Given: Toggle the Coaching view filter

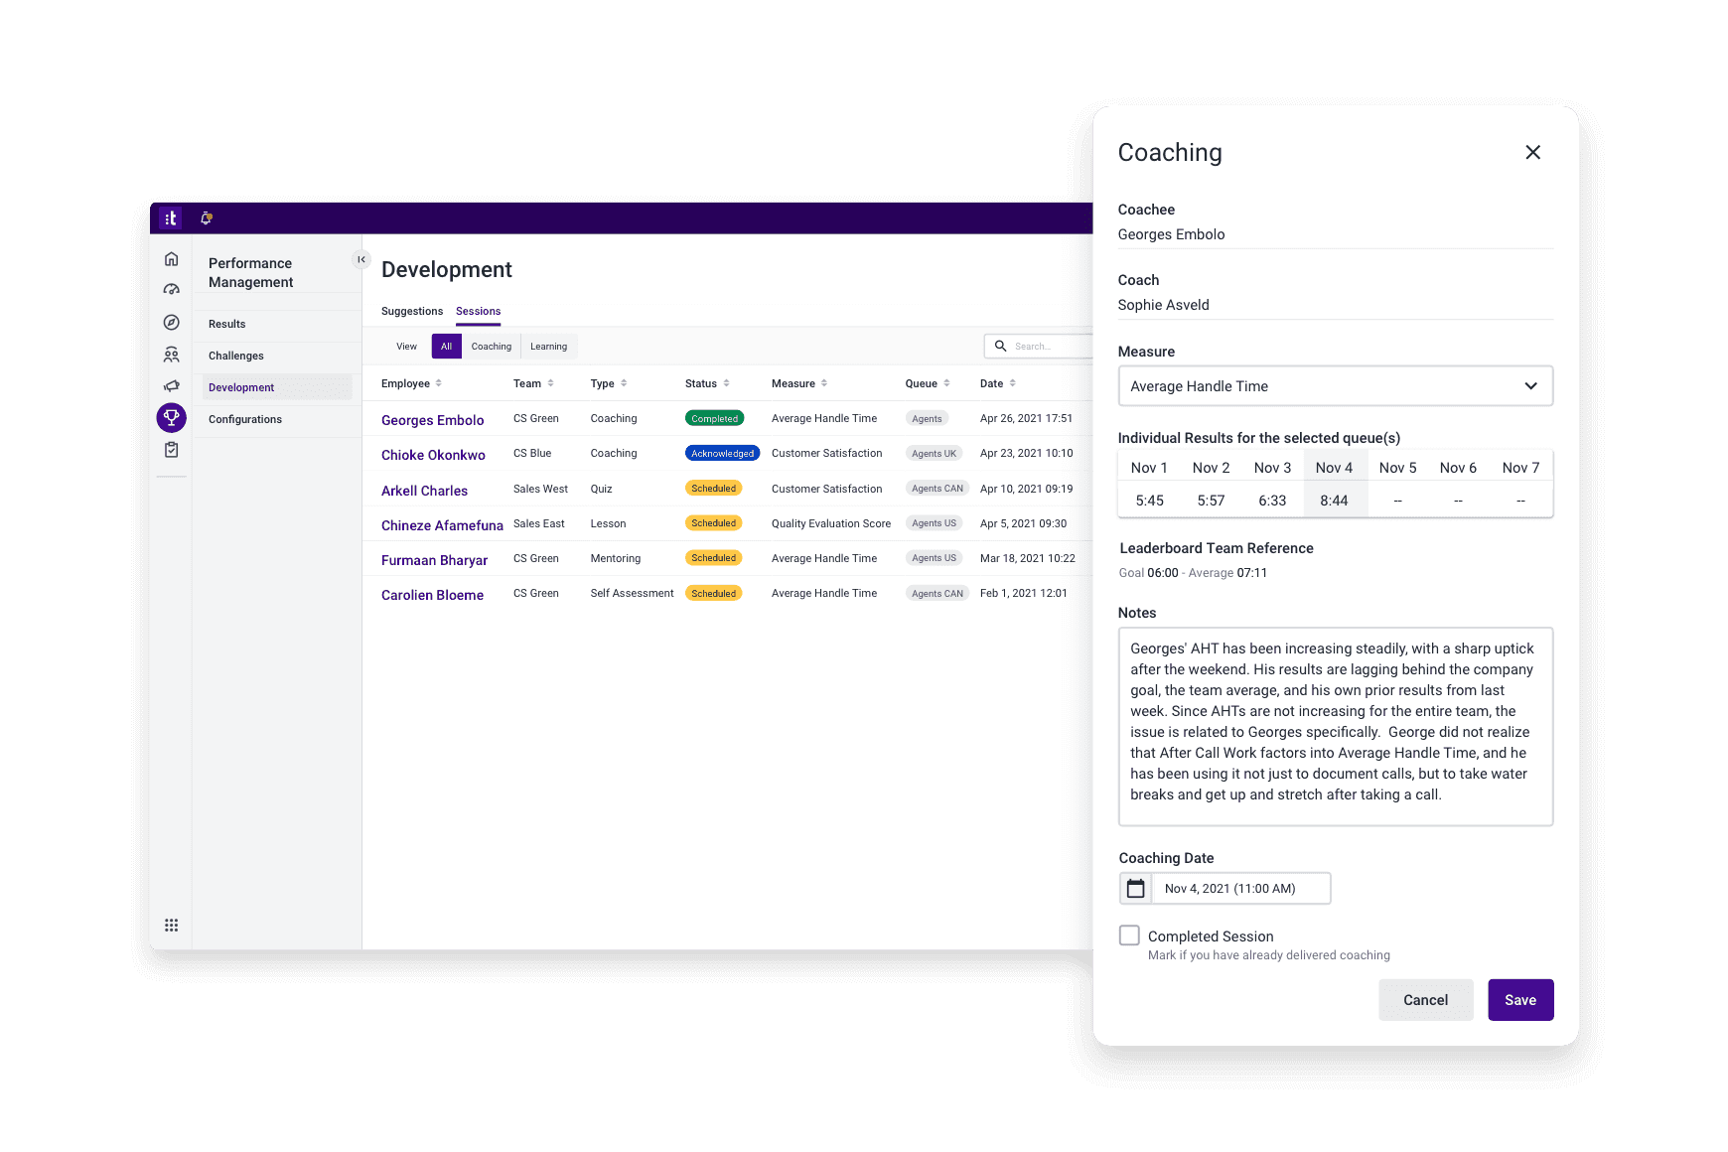Looking at the screenshot, I should tap(491, 346).
